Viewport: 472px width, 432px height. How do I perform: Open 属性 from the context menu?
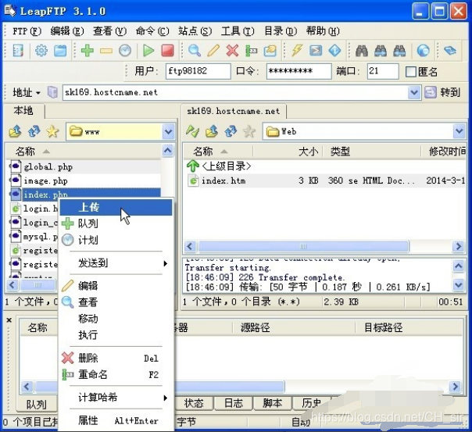point(116,420)
